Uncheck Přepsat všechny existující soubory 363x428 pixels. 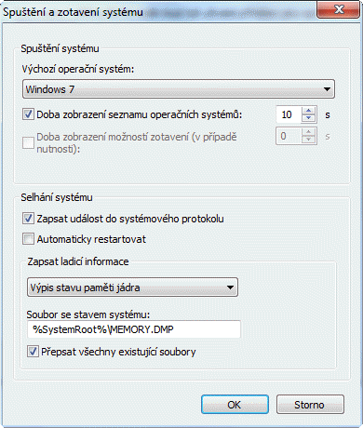[x=33, y=352]
